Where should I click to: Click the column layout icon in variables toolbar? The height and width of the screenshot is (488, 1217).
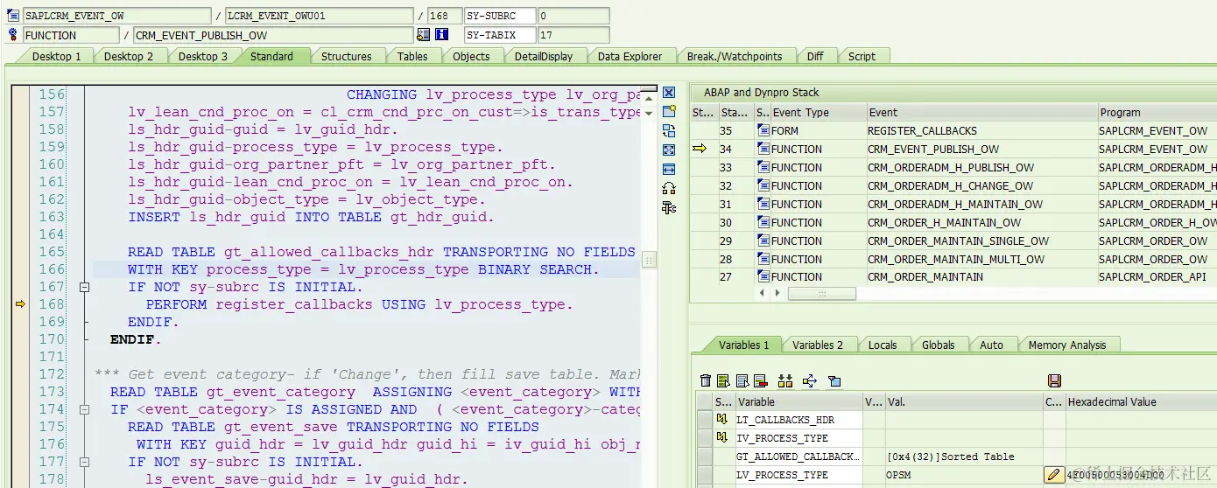[784, 380]
